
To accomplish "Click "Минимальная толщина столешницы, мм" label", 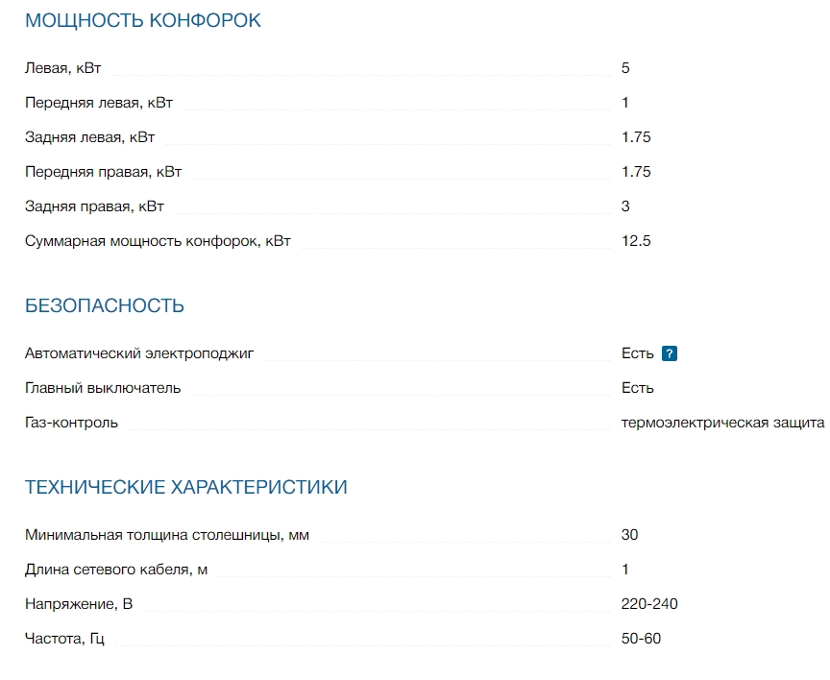I will (x=167, y=535).
